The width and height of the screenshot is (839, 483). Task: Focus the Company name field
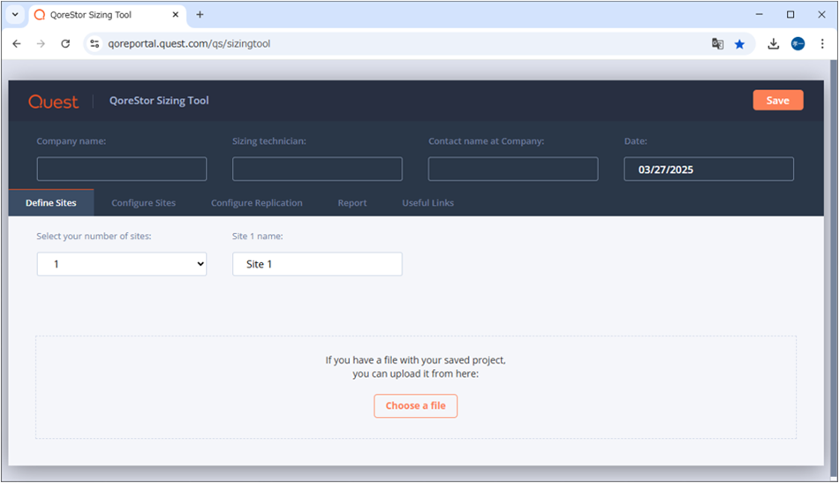[122, 169]
